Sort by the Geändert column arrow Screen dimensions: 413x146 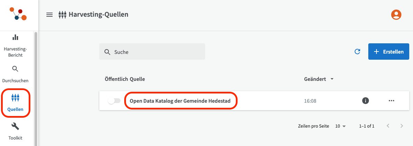(x=332, y=79)
